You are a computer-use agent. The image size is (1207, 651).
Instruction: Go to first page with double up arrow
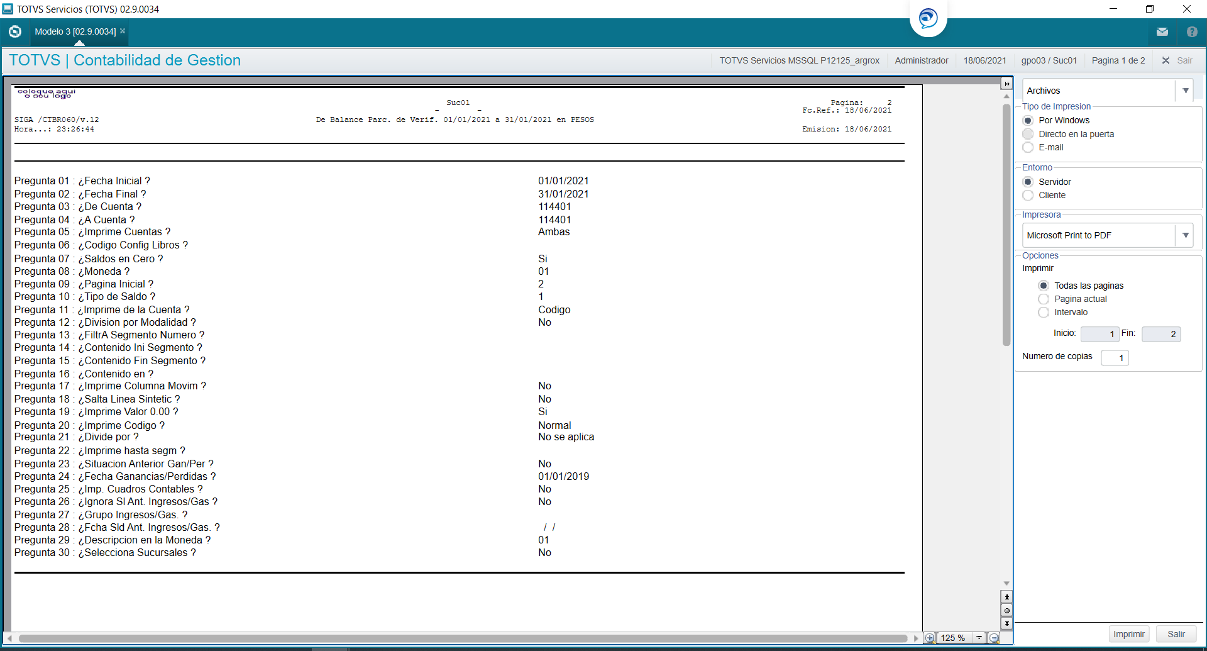coord(1006,597)
